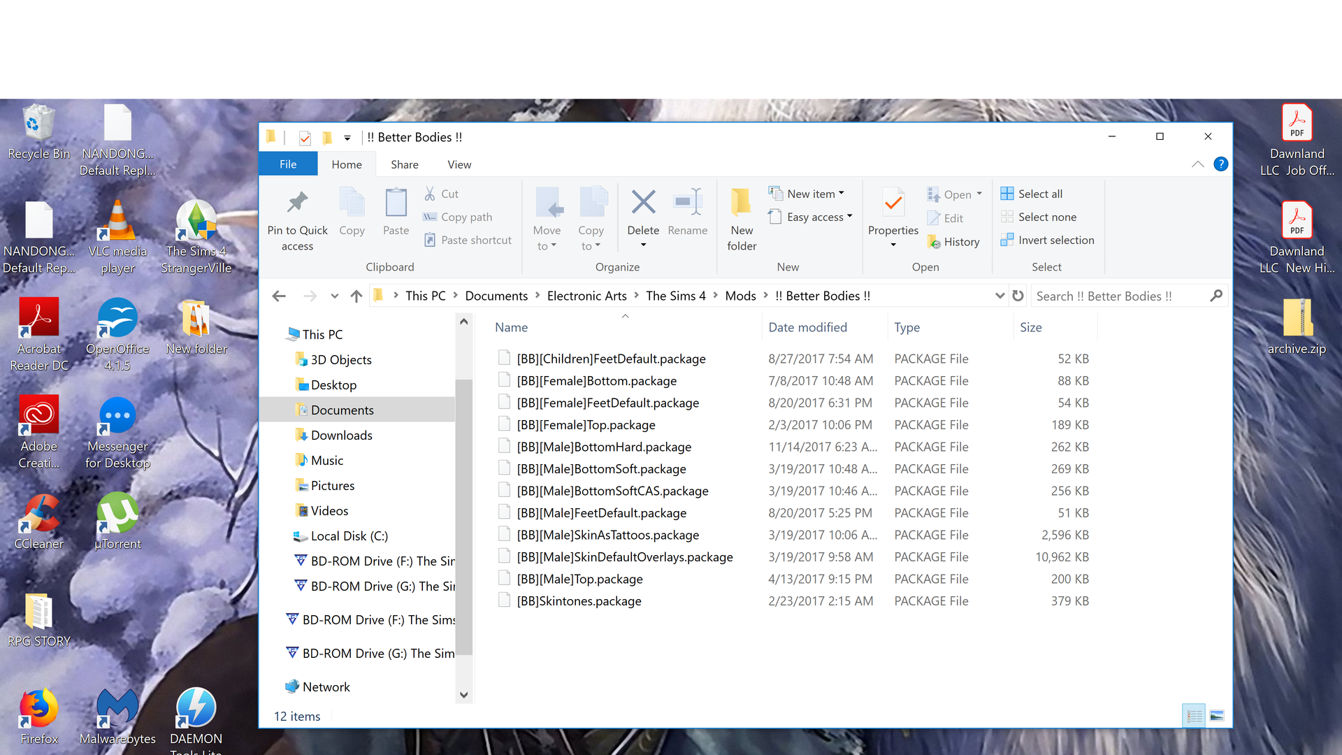Click Mods in the address breadcrumb
The height and width of the screenshot is (755, 1342).
740,296
